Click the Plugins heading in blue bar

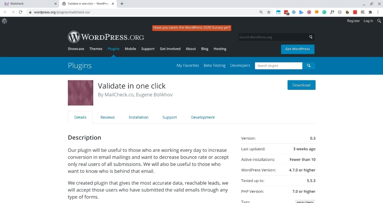pyautogui.click(x=80, y=65)
